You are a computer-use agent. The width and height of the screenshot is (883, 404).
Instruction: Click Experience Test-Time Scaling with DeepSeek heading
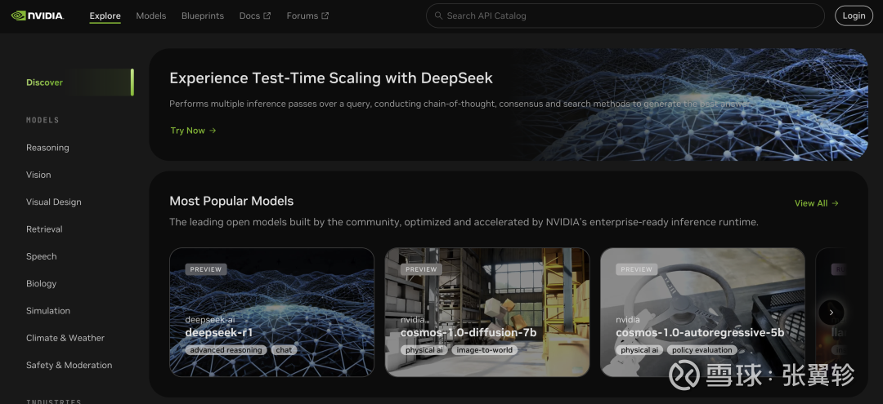(x=331, y=78)
